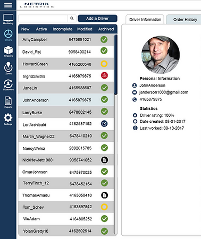Click LarryBurke's green check status icon
The height and width of the screenshot is (239, 201).
pos(104,112)
